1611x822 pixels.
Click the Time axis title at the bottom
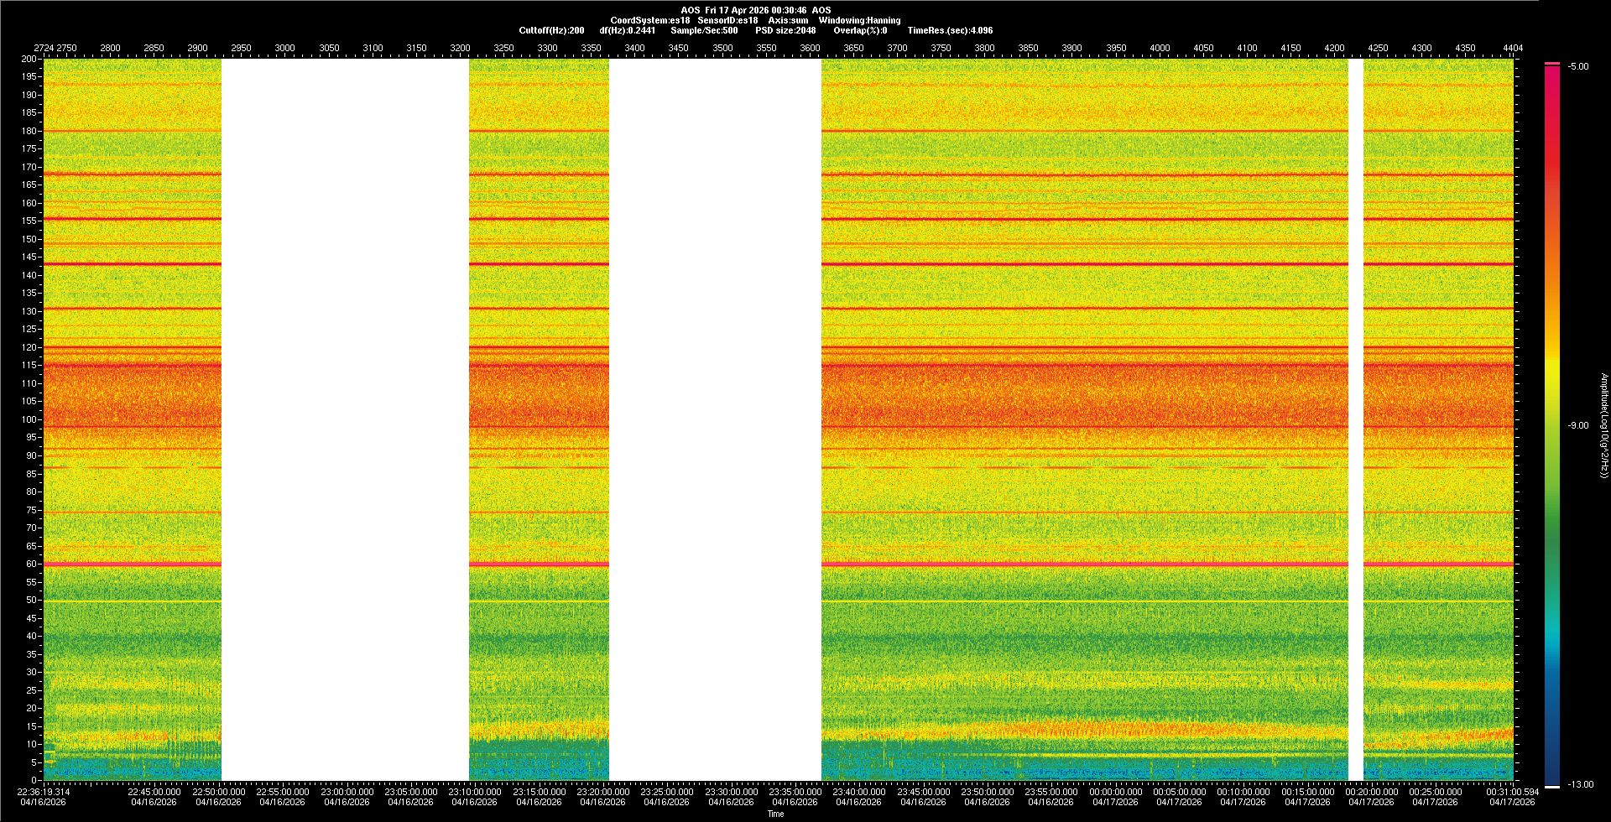pyautogui.click(x=775, y=814)
